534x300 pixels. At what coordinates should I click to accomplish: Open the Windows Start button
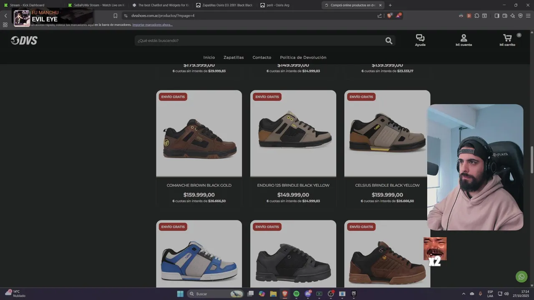[180, 294]
